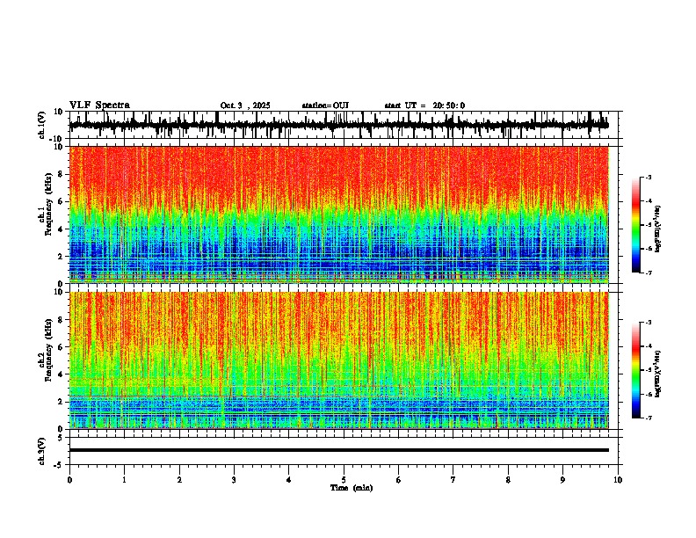696x538 pixels.
Task: Click the time axis tick label "5"
Action: 344,480
